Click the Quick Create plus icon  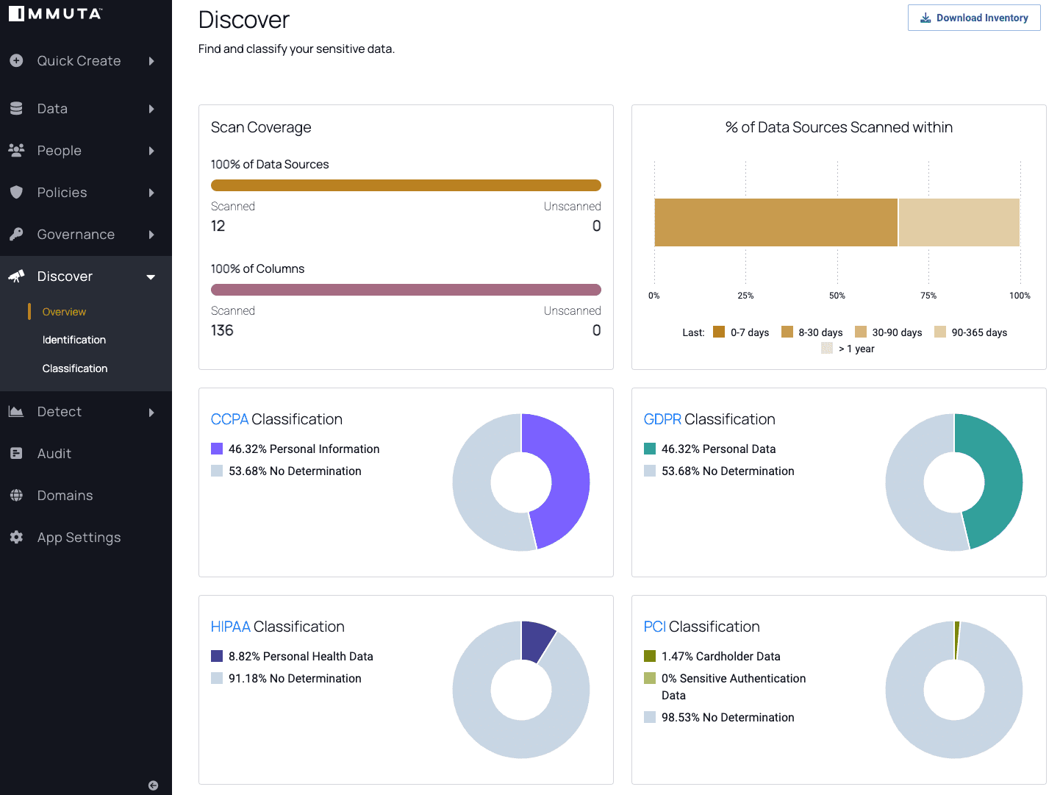tap(16, 61)
